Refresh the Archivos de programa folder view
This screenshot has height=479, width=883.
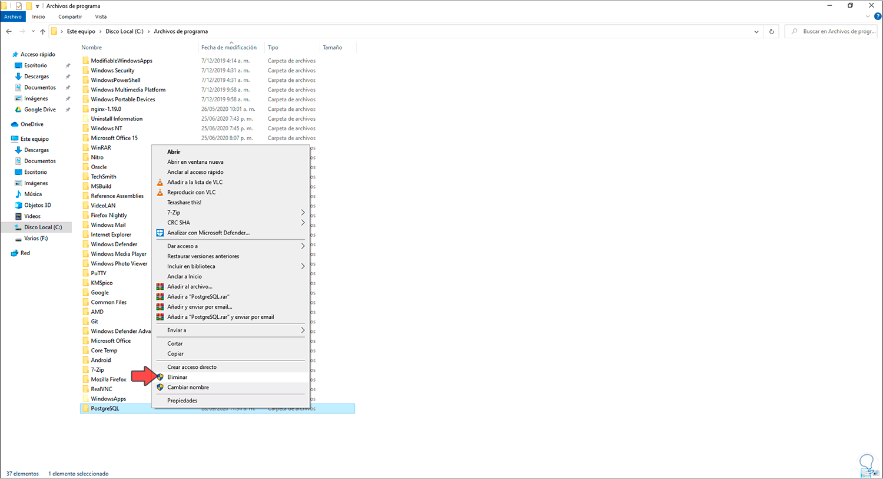tap(771, 31)
